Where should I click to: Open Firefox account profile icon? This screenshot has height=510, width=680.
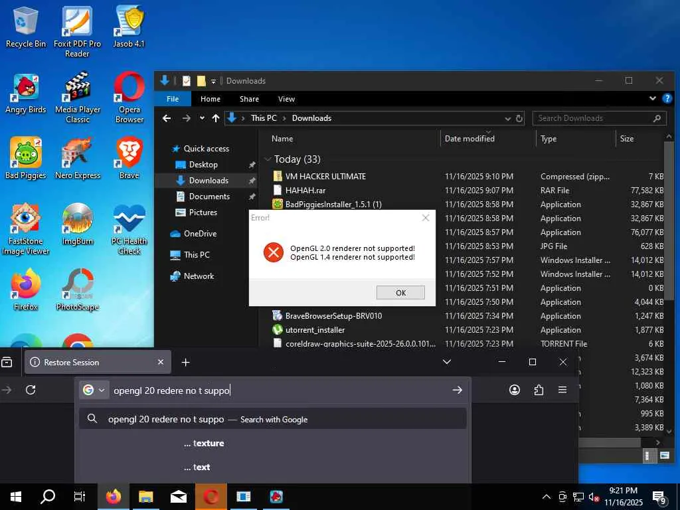[515, 390]
